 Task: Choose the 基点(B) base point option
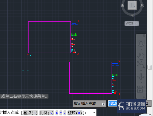tap(30, 113)
